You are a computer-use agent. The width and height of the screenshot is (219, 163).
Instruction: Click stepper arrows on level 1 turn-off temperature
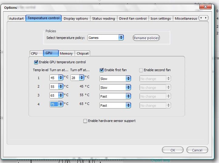tap(82, 78)
